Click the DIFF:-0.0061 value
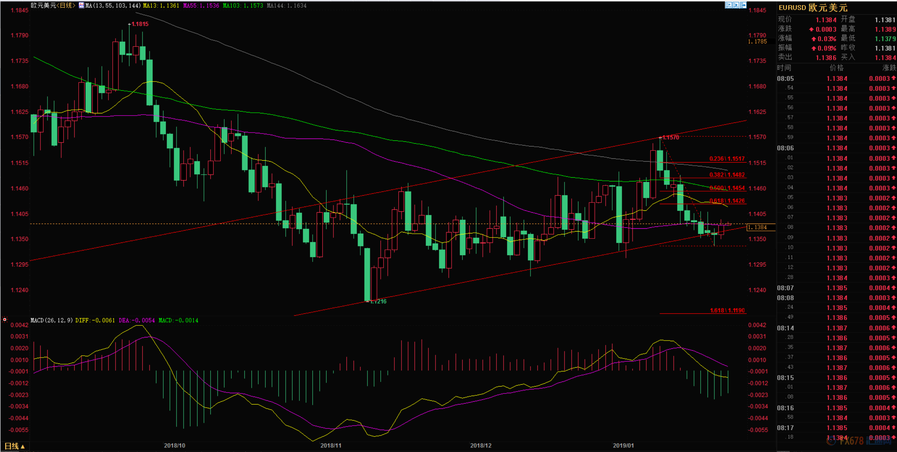This screenshot has height=452, width=897. click(x=95, y=320)
